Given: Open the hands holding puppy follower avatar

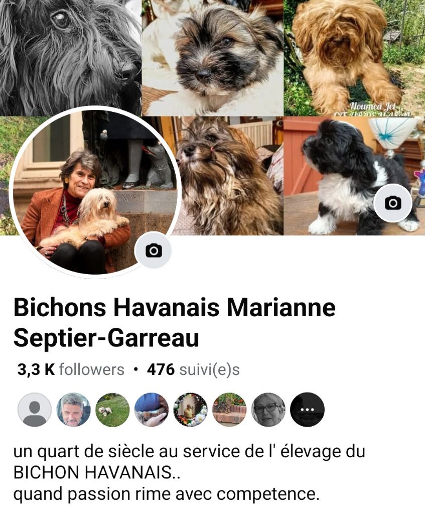Looking at the screenshot, I should [152, 410].
